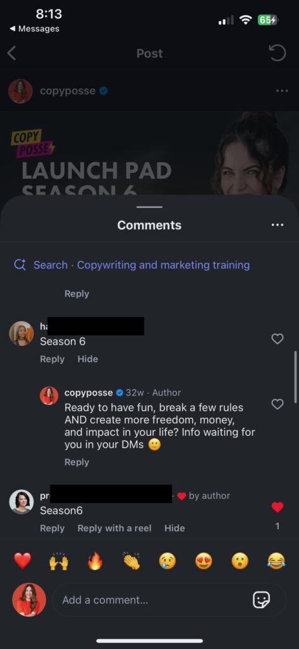This screenshot has height=649, width=299.
Task: Tap the refresh icon in Post header
Action: (x=277, y=53)
